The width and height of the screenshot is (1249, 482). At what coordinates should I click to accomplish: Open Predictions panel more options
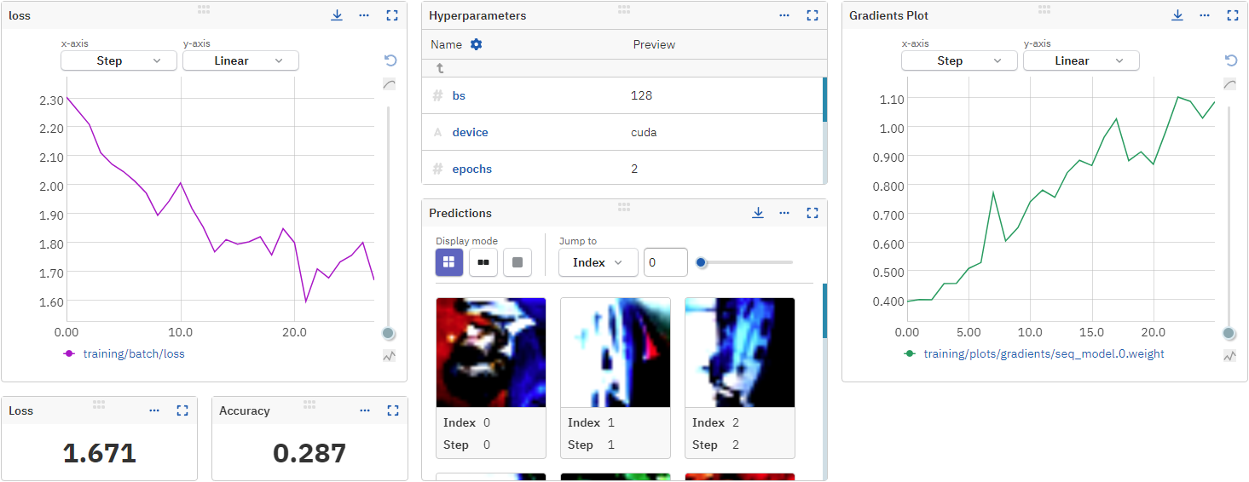coord(784,213)
